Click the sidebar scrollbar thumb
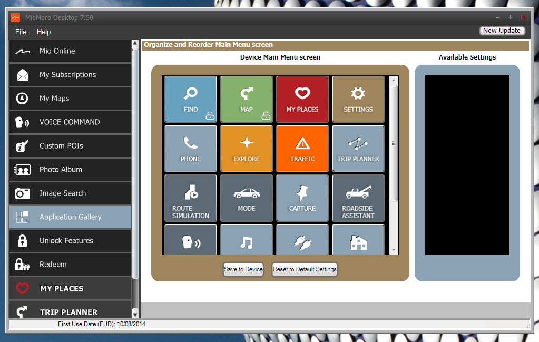The height and width of the screenshot is (342, 539). pyautogui.click(x=135, y=163)
